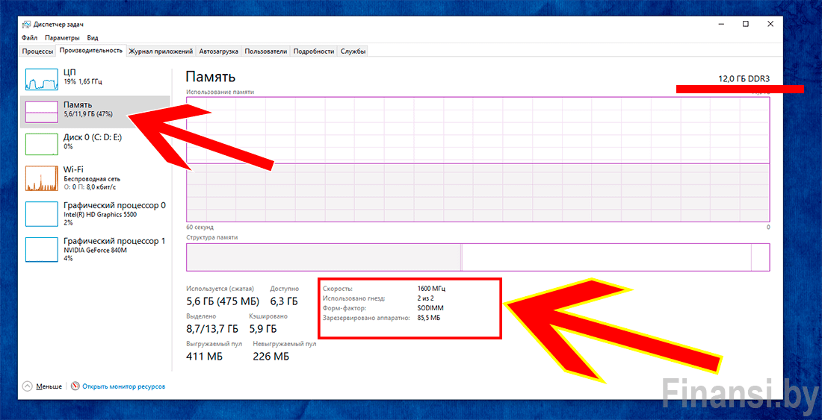The width and height of the screenshot is (822, 420).
Task: Click the 226 МБ non-paged pool value
Action: (271, 357)
